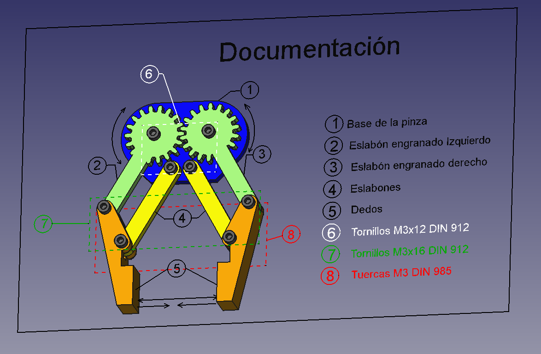Click white legend circle 6 beside Tornillos M3x12
The height and width of the screenshot is (354, 541).
[x=331, y=233]
